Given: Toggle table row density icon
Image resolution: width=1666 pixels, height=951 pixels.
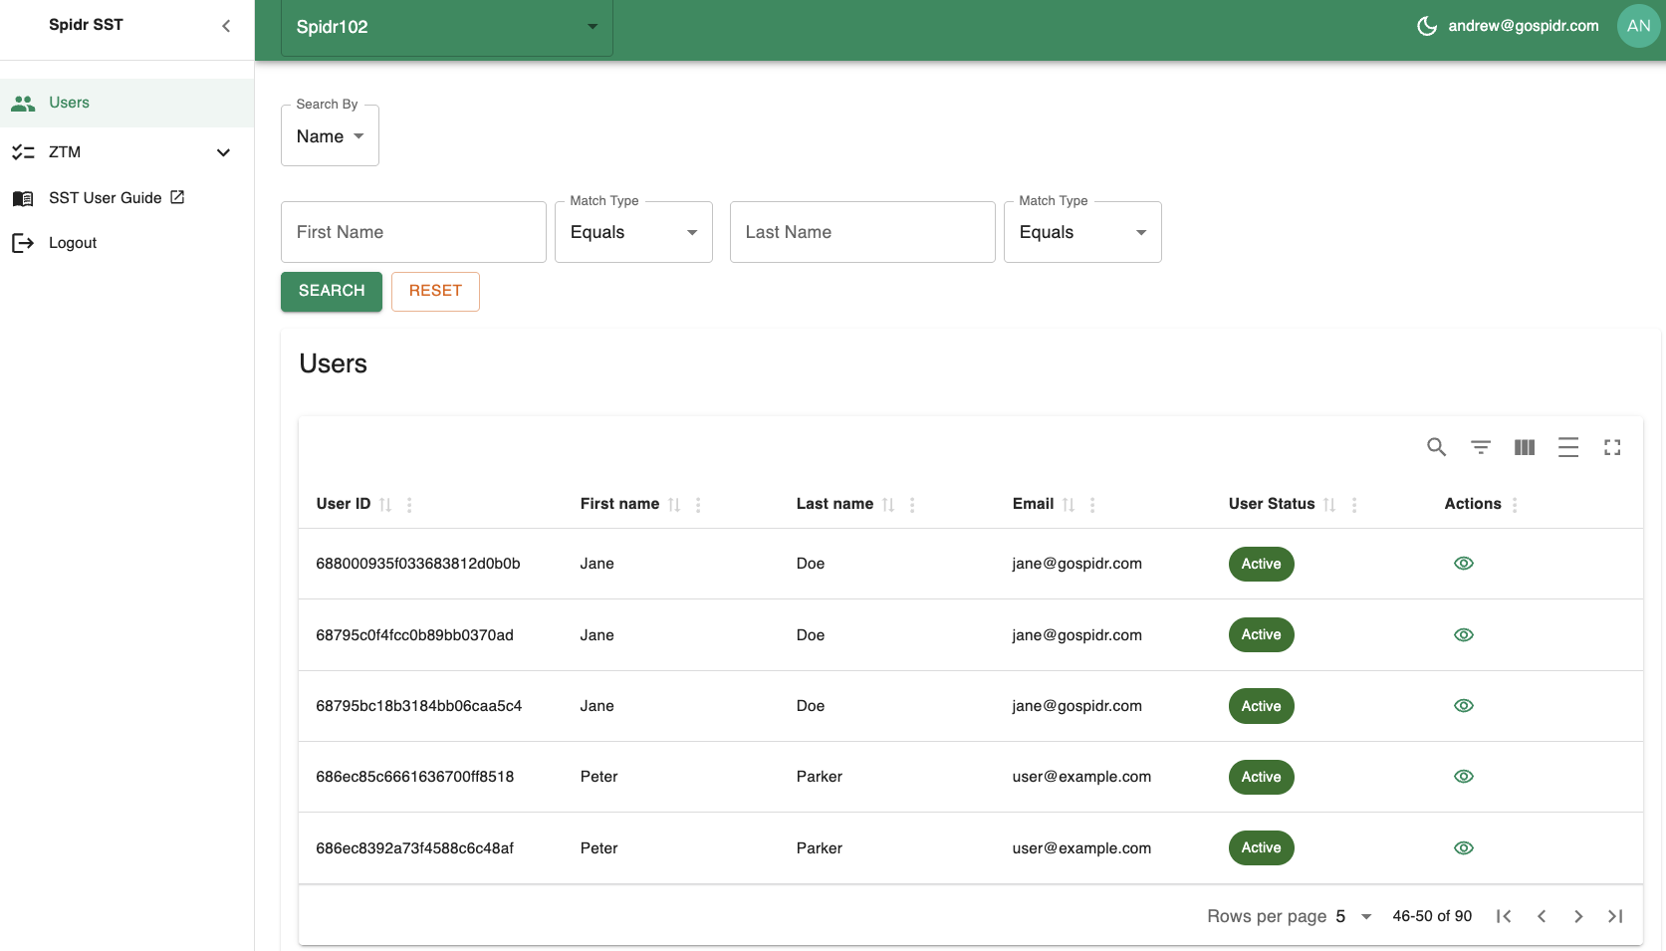Looking at the screenshot, I should point(1568,447).
